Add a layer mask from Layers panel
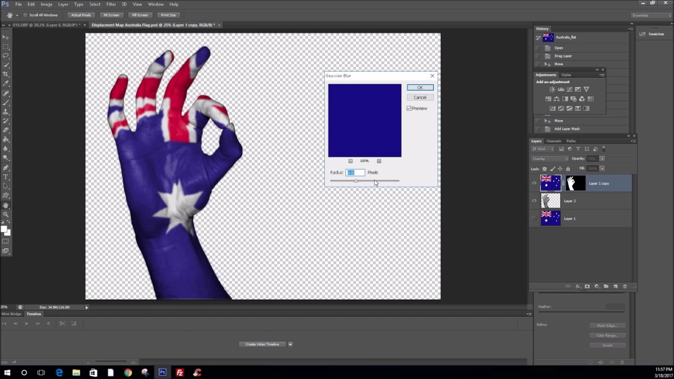Image resolution: width=674 pixels, height=379 pixels. coord(587,286)
